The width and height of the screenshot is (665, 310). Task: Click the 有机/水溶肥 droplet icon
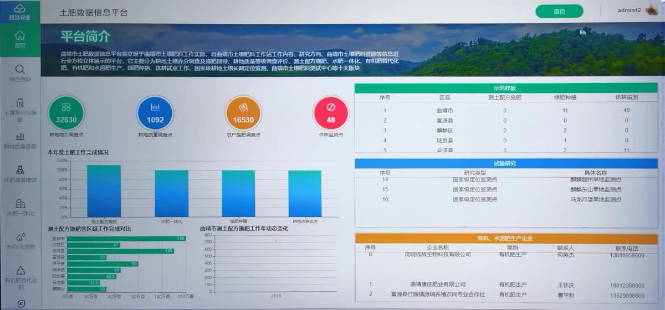click(20, 237)
